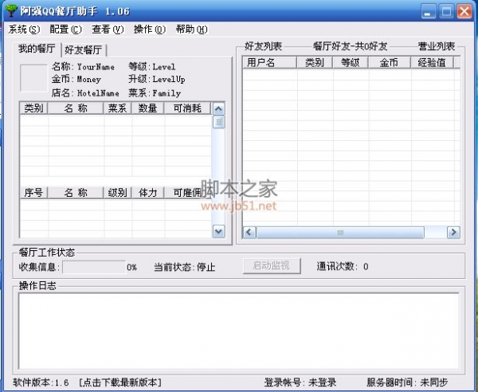478x392 pixels.
Task: Click the 用户名 column header
Action: click(x=269, y=62)
